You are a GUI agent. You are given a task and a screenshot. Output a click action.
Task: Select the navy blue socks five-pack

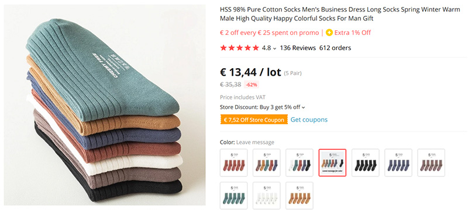(398, 162)
